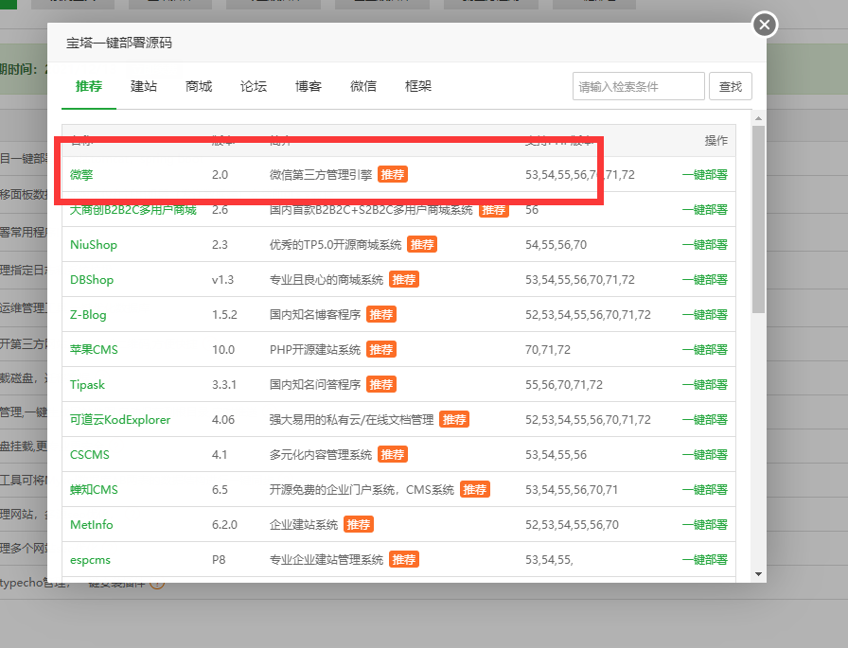
Task: Open the 苹果CMS link
Action: 94,350
